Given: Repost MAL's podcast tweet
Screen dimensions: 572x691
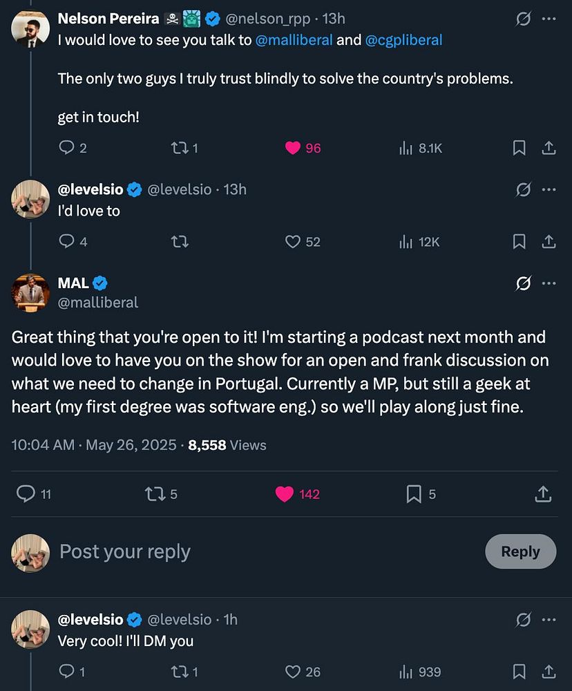Looking at the screenshot, I should click(x=154, y=493).
